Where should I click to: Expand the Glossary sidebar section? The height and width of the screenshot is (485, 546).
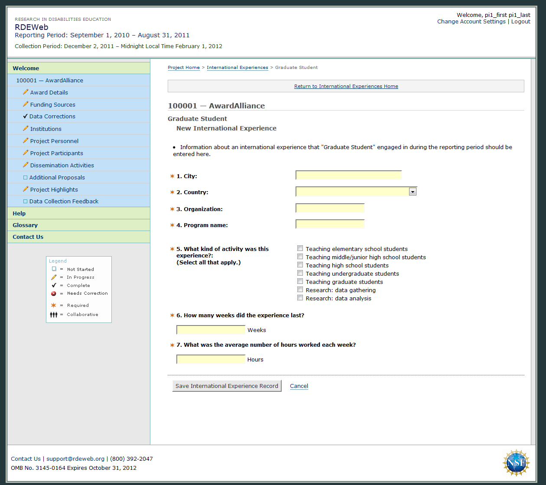tap(25, 225)
